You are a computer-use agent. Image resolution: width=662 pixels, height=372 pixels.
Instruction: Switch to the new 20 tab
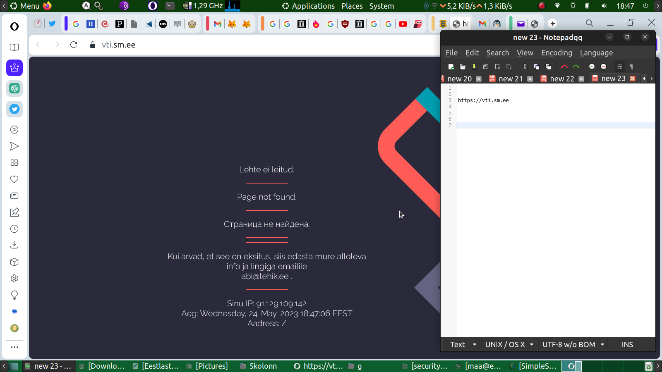click(459, 79)
